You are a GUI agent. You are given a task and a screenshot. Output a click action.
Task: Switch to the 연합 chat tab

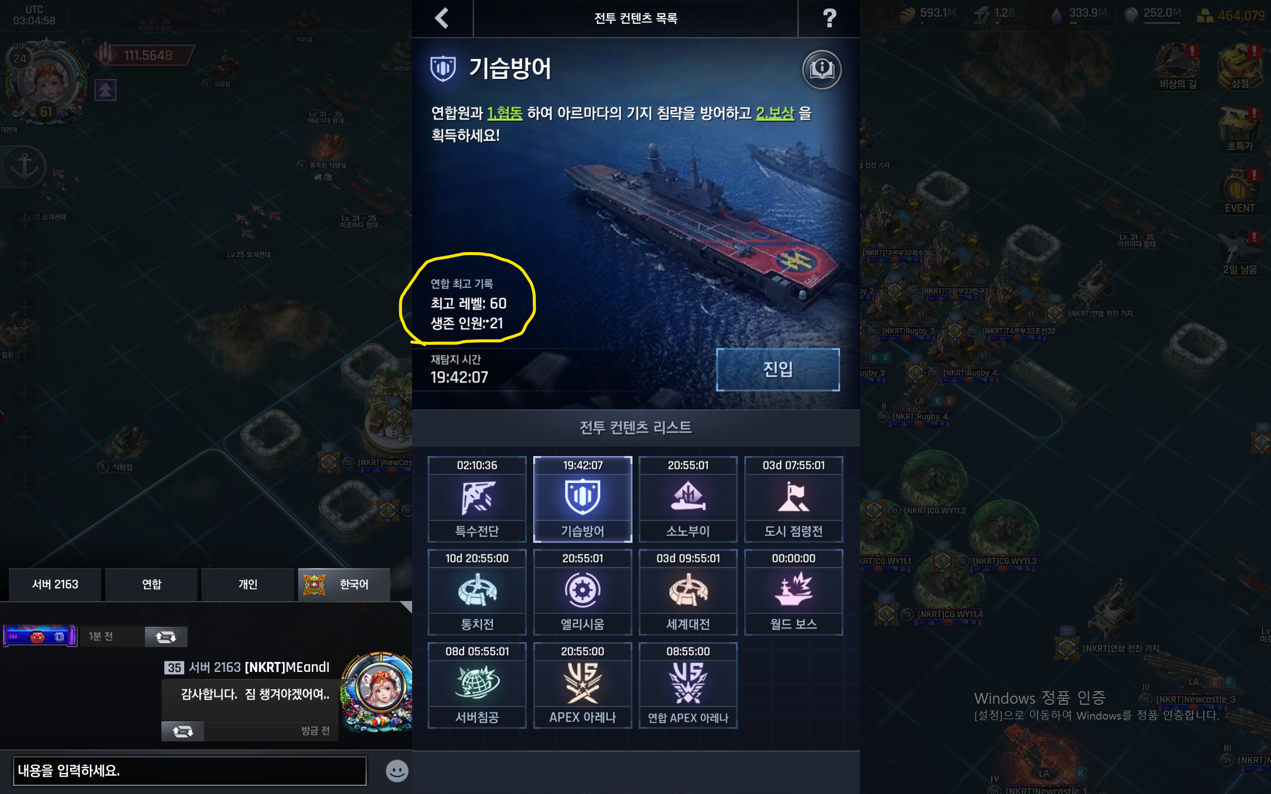tap(151, 584)
